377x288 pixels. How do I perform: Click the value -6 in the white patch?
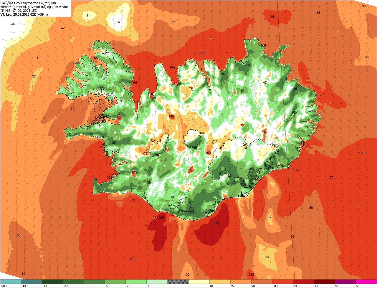[118, 22]
